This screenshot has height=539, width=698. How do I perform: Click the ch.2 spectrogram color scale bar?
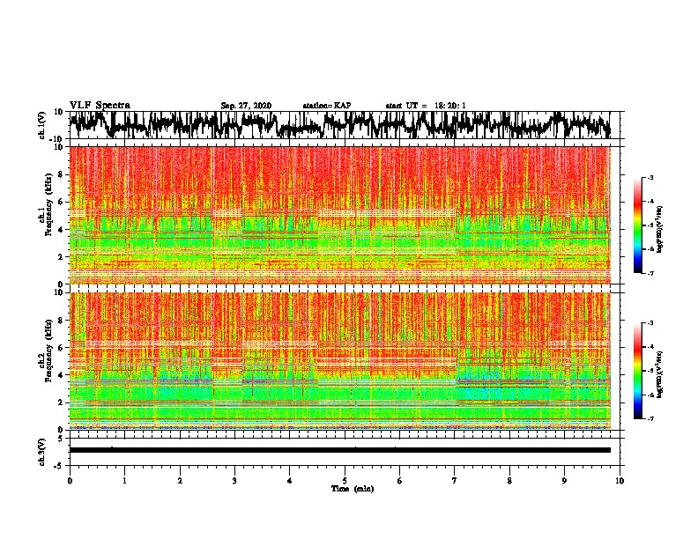pos(637,371)
